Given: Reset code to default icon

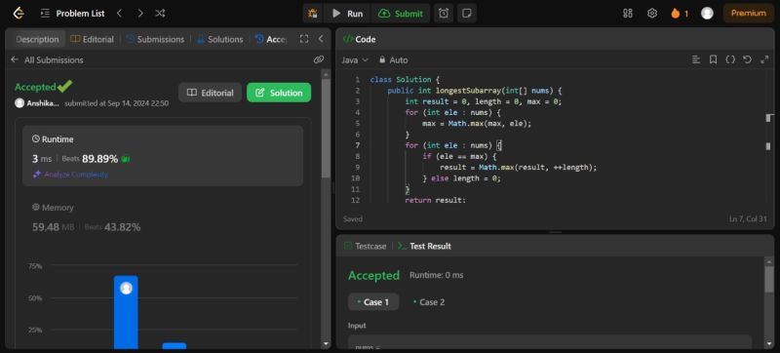Looking at the screenshot, I should (747, 59).
